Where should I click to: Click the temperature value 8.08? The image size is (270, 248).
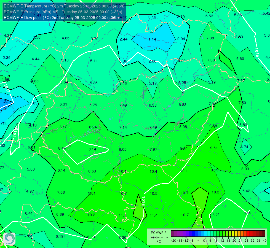pos(183,127)
